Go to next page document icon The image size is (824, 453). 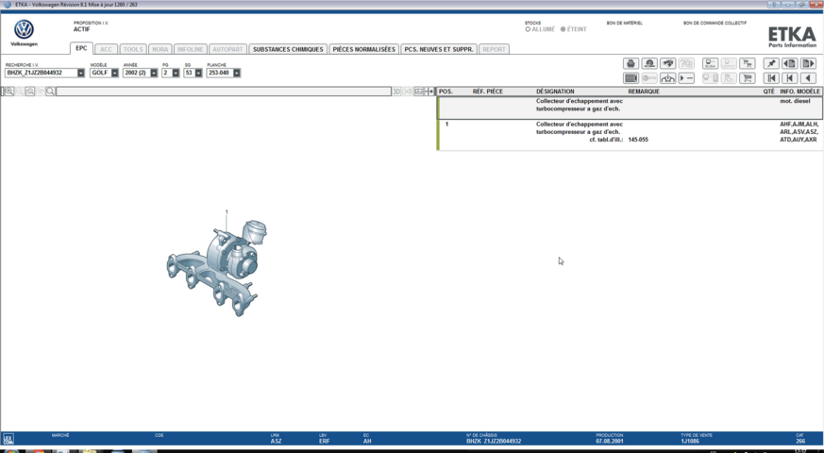click(x=808, y=63)
